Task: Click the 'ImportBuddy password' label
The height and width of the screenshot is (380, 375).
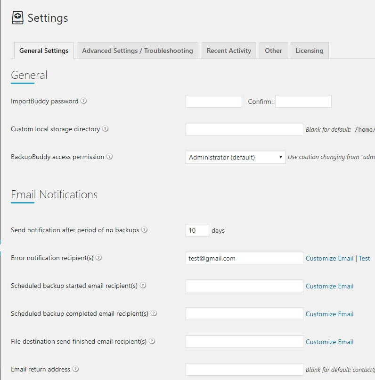Action: click(x=44, y=101)
